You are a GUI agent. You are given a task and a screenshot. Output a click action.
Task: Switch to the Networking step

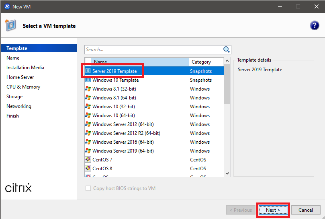click(19, 106)
